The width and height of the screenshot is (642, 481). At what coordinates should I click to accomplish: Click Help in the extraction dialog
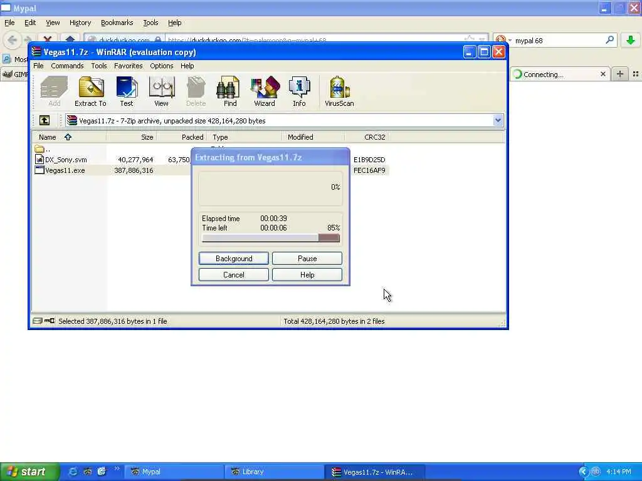point(307,275)
